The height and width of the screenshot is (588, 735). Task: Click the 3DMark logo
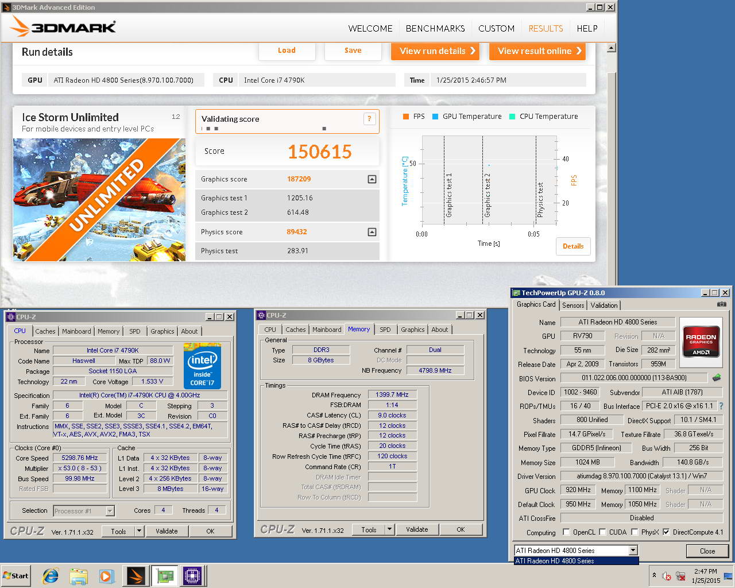[x=63, y=27]
